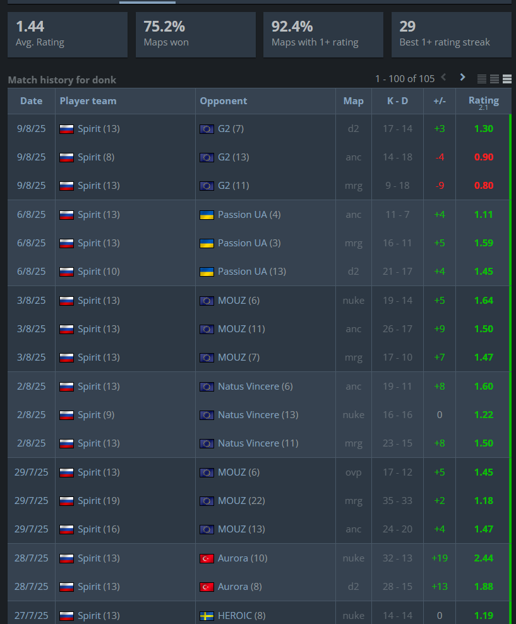Select the widest row density icon
This screenshot has width=516, height=624.
(507, 79)
